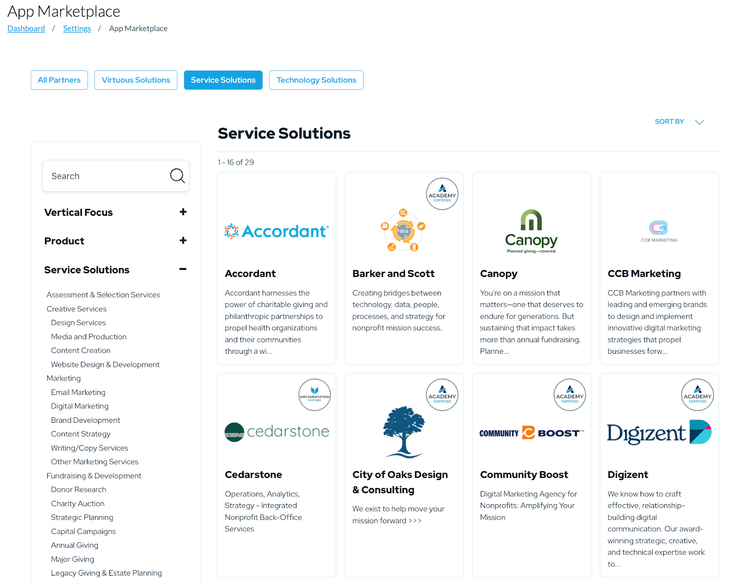Select Fundraising & Development category
This screenshot has height=583, width=741.
click(94, 476)
